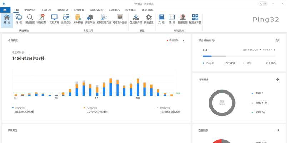Open 库&模板 library and templates
Viewport: 287px width, 143px height.
point(78,19)
